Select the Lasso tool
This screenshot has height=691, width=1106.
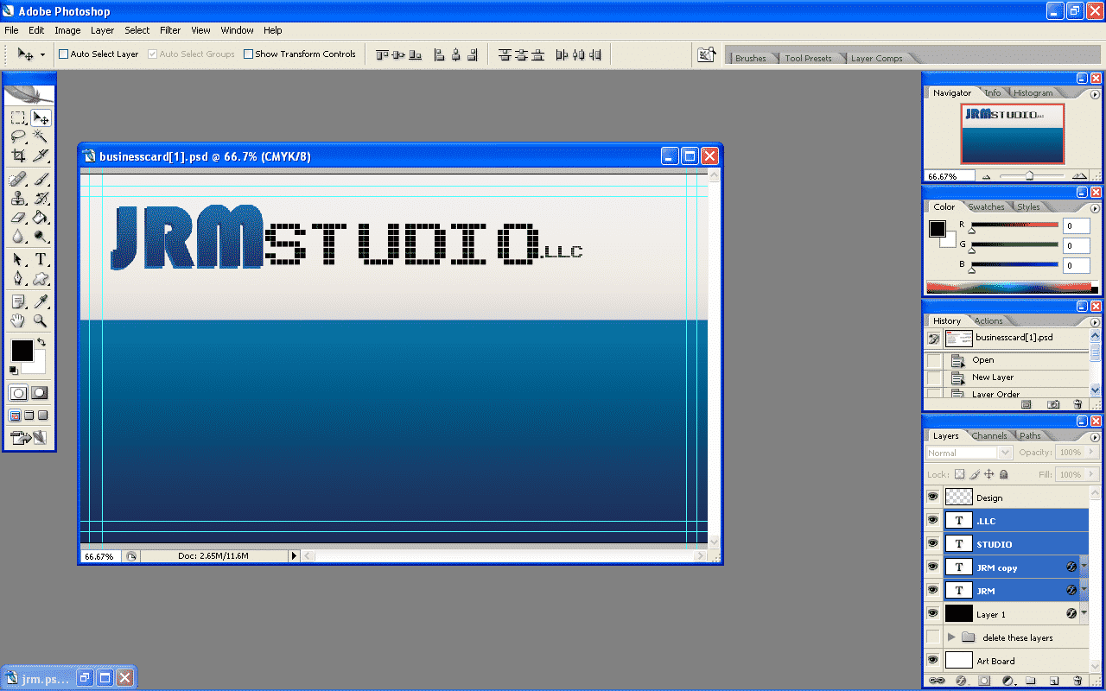pos(18,137)
